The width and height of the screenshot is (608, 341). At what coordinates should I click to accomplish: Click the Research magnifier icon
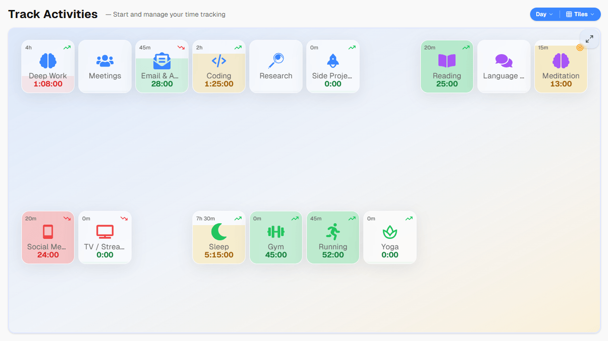276,61
